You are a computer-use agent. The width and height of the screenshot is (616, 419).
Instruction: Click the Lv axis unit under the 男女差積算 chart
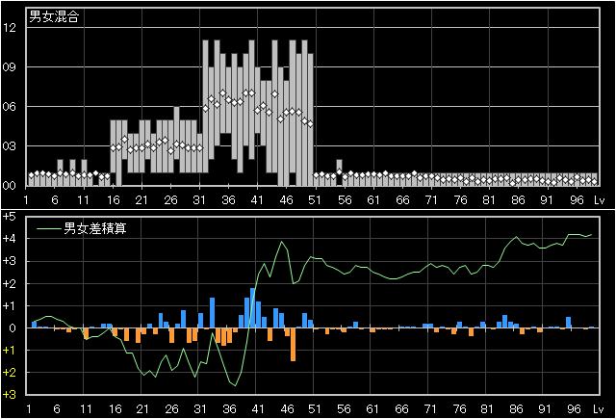coord(599,409)
